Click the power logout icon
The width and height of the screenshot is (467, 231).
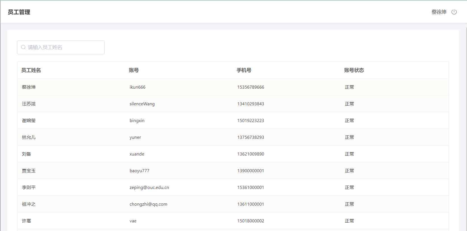[x=454, y=12]
